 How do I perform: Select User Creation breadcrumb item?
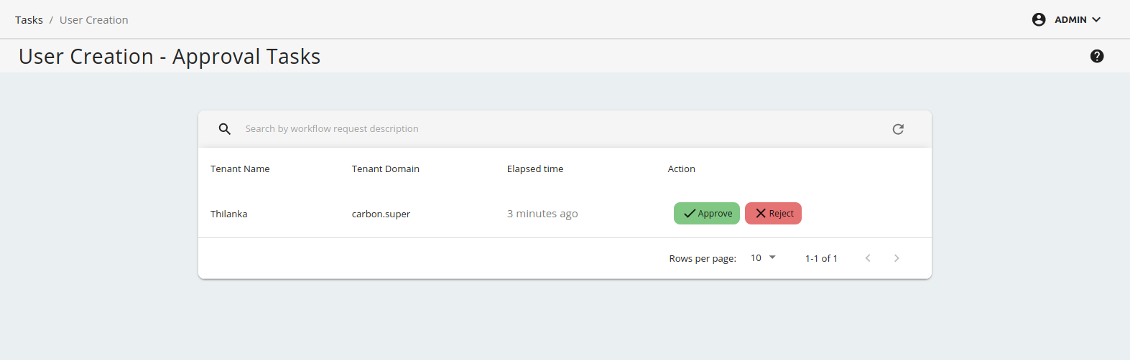93,20
